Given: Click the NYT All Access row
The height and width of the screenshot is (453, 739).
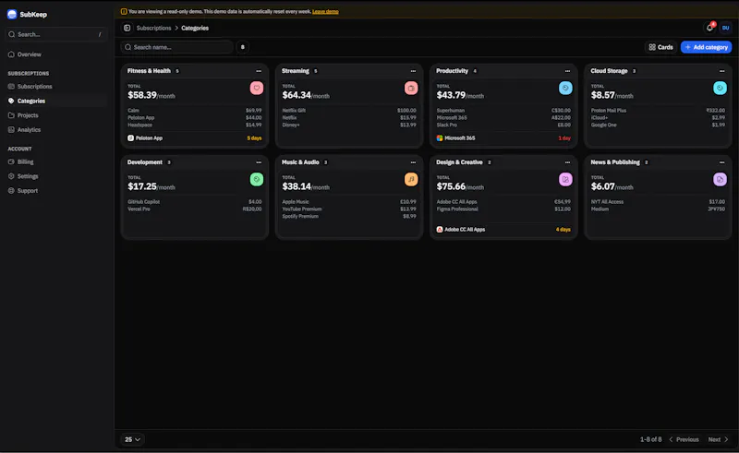Looking at the screenshot, I should click(x=658, y=201).
